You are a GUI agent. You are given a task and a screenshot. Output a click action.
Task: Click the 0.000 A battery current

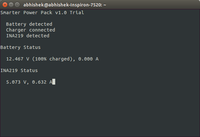(x=88, y=59)
